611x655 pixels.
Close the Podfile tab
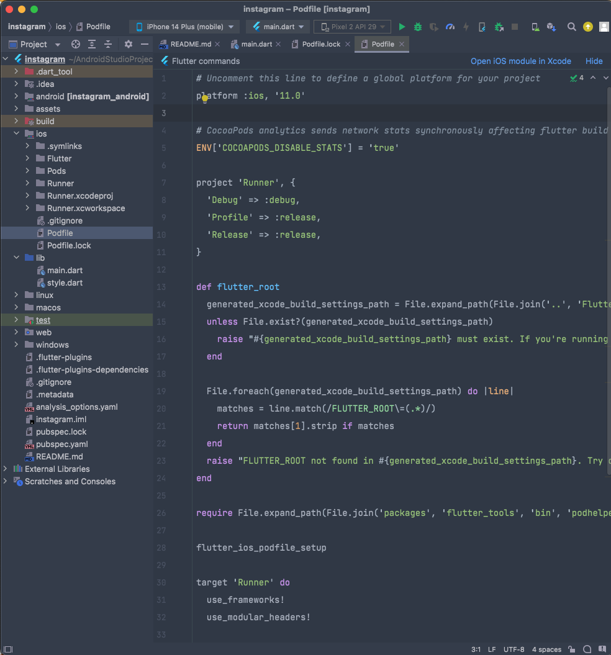click(402, 44)
